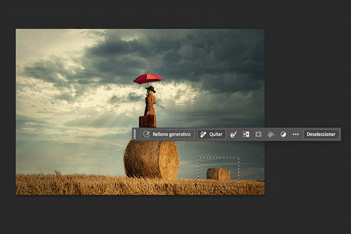Click the Deseleccionar button
This screenshot has height=234, width=351.
pos(321,134)
